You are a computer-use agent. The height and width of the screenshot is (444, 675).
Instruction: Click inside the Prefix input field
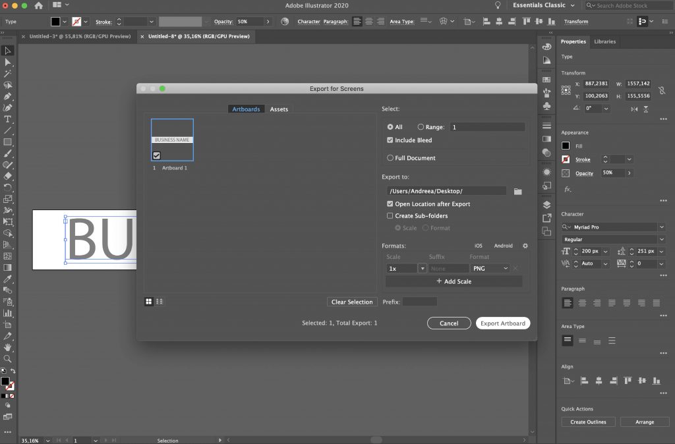pos(420,302)
